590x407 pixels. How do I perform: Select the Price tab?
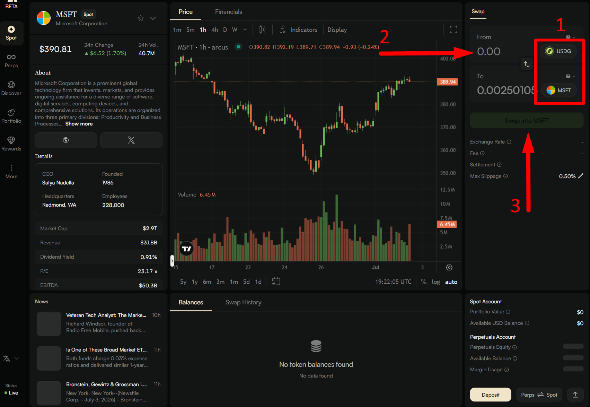(x=186, y=12)
